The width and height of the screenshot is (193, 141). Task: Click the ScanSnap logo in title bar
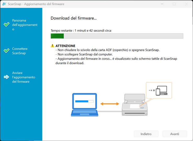coord(4,4)
